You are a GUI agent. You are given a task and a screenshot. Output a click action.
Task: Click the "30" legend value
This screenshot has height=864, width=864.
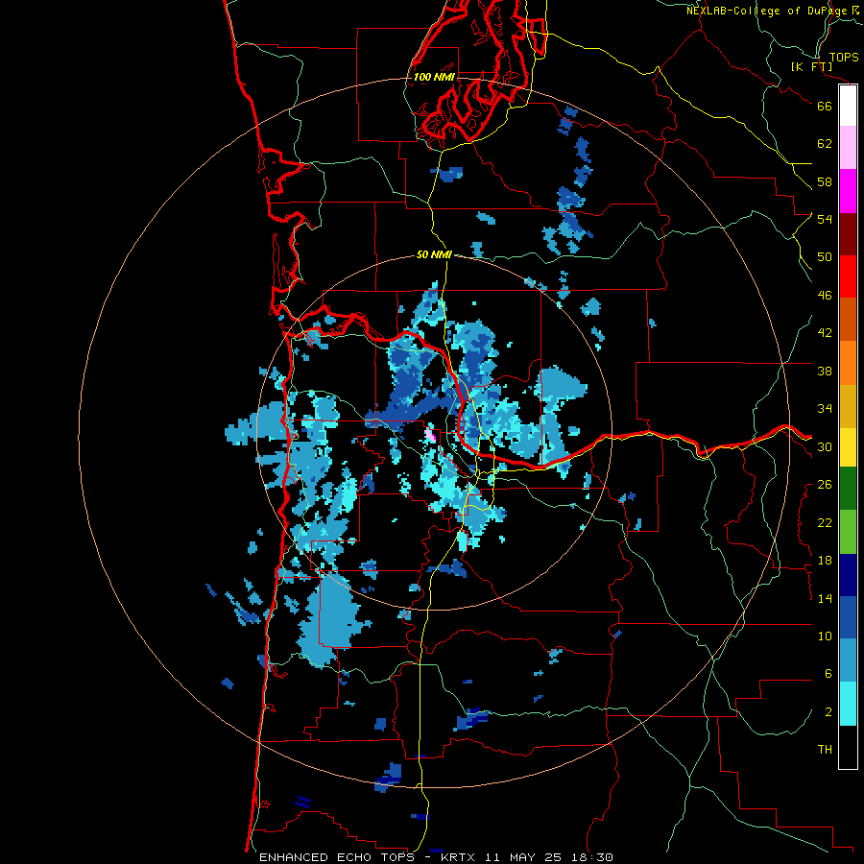825,446
